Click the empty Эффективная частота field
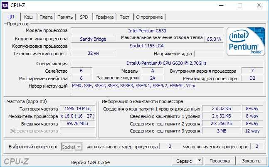The image size is (269, 167). (78, 131)
